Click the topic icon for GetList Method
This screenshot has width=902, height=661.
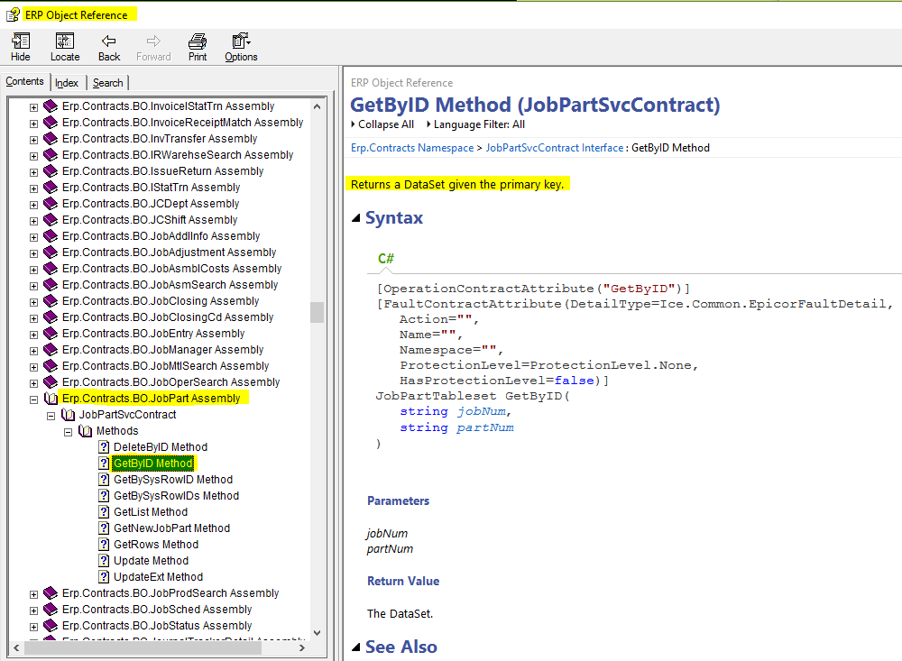104,512
